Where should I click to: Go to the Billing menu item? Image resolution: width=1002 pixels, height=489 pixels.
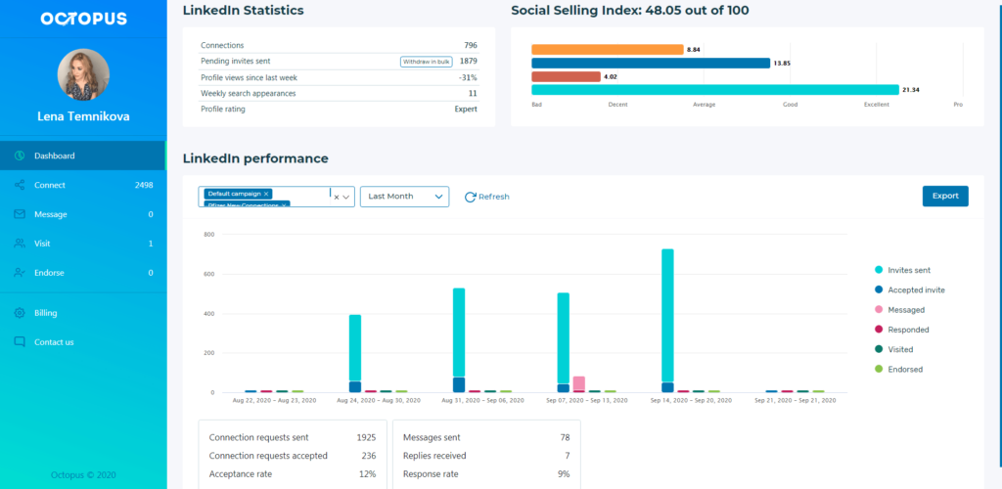pyautogui.click(x=46, y=313)
